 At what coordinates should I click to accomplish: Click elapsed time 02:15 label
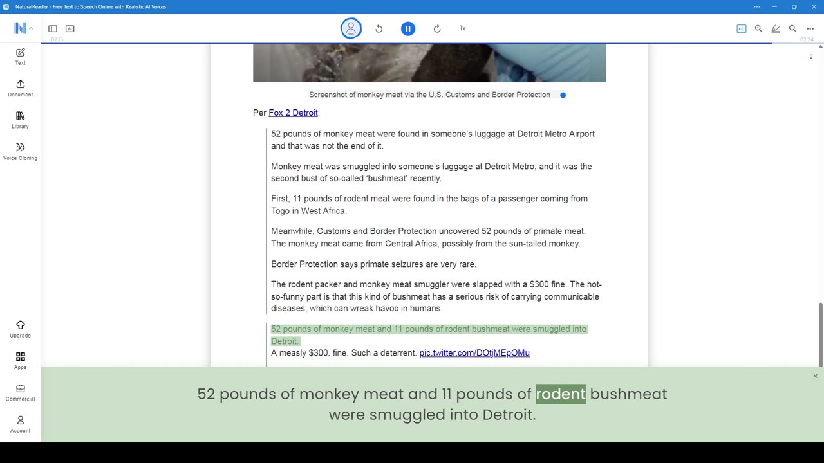57,40
